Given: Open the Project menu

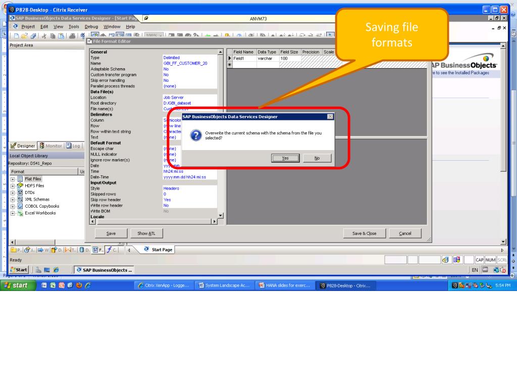Looking at the screenshot, I should pos(28,27).
